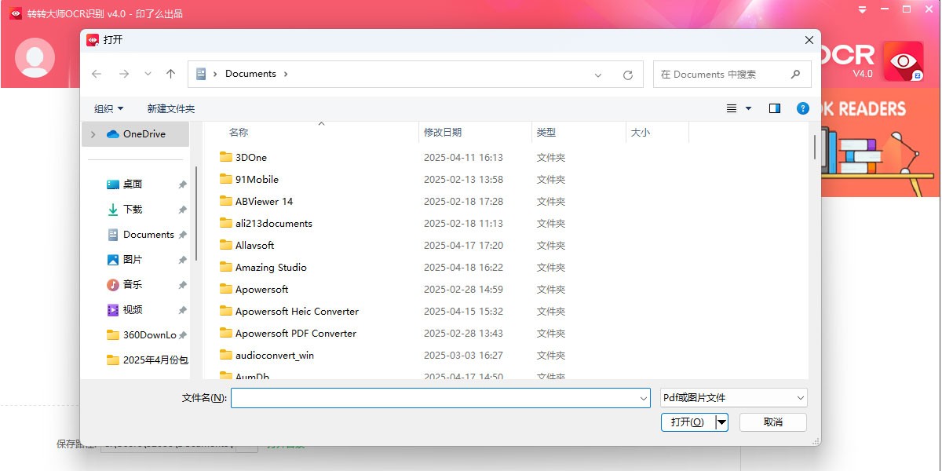Click the Up one level arrow
The image size is (942, 471).
click(170, 74)
